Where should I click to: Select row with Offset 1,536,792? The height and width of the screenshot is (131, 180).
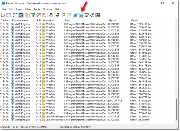76,43
